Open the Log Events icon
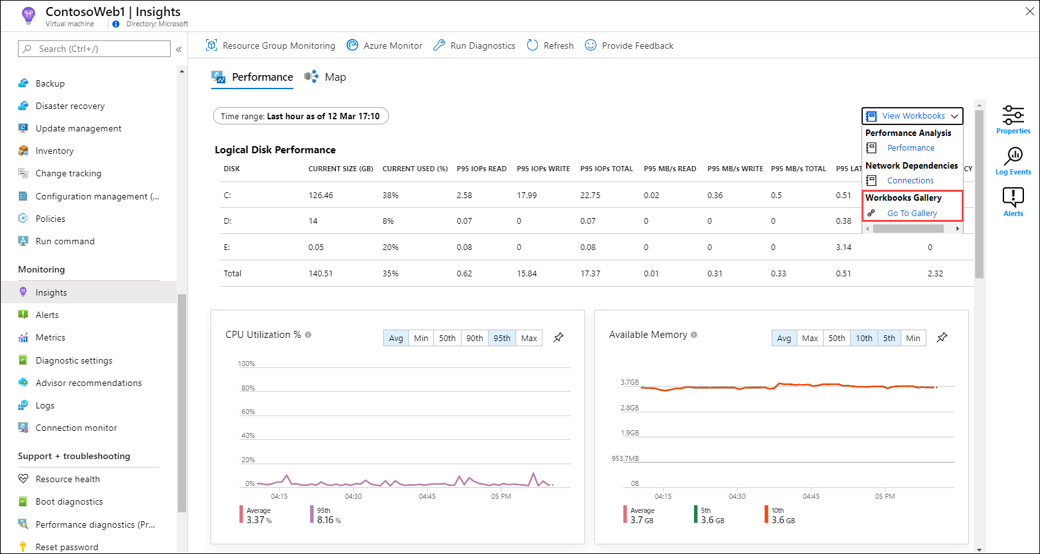This screenshot has width=1040, height=554. (1013, 157)
